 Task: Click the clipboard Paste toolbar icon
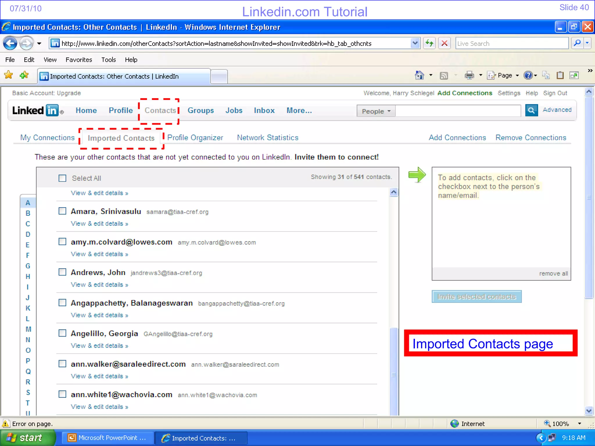(560, 75)
